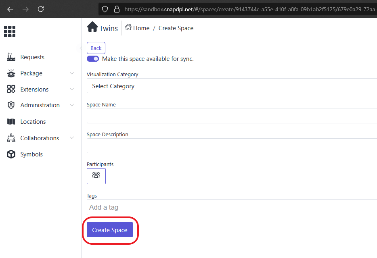377x258 pixels.
Task: Reload the page with refresh icon
Action: (x=41, y=9)
